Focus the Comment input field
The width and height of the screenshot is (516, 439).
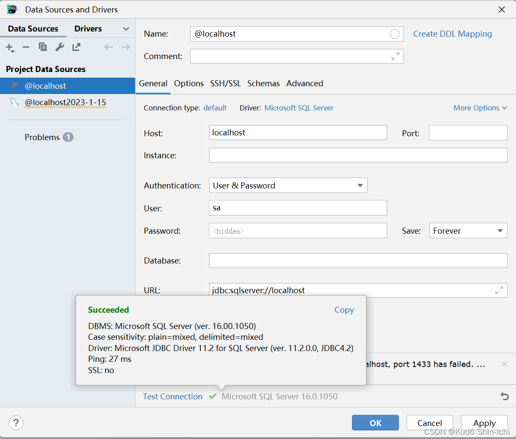[297, 56]
